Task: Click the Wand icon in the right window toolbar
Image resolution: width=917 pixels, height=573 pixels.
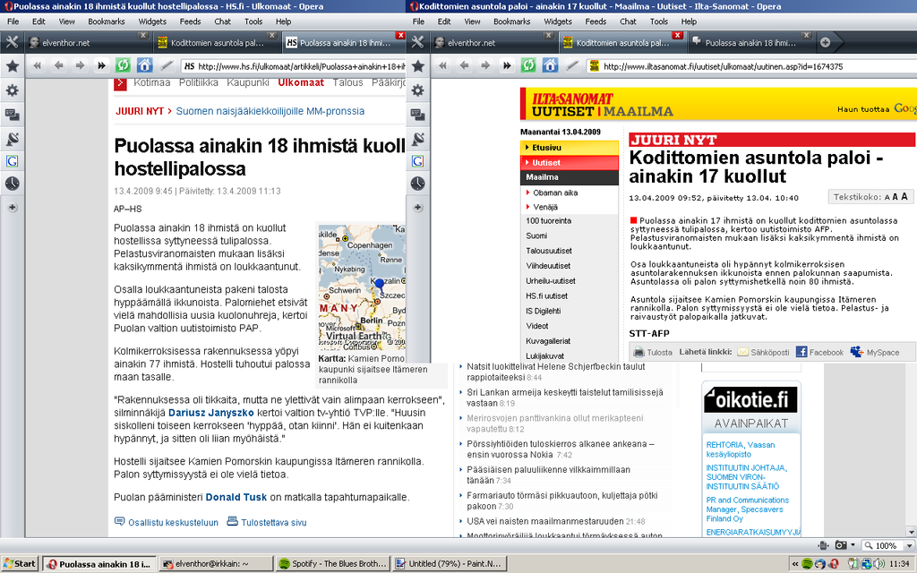Action: pyautogui.click(x=572, y=65)
